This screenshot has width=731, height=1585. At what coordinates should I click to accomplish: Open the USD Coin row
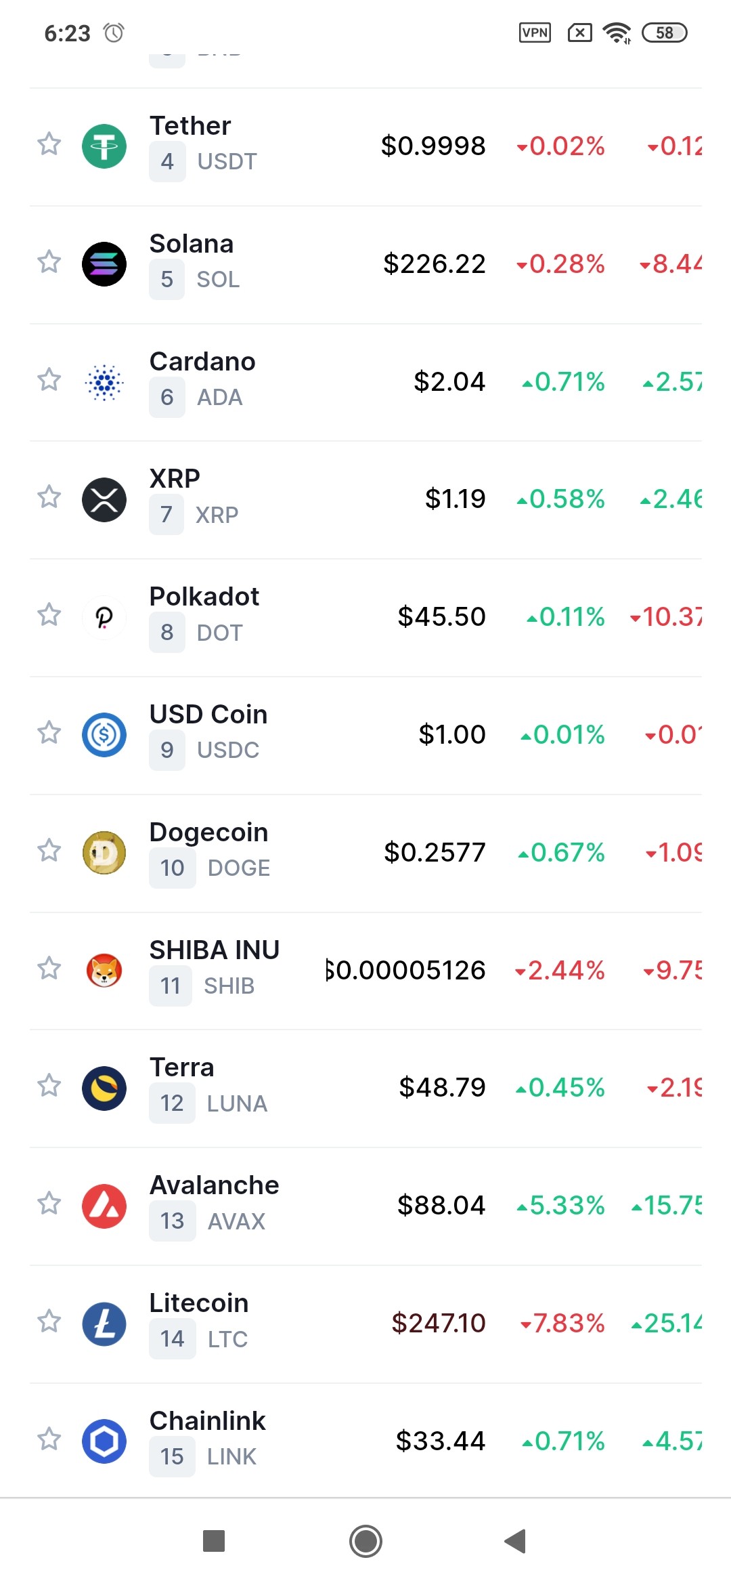point(365,735)
